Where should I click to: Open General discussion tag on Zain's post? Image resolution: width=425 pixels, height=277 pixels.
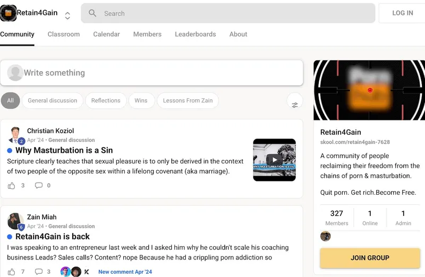(x=72, y=226)
